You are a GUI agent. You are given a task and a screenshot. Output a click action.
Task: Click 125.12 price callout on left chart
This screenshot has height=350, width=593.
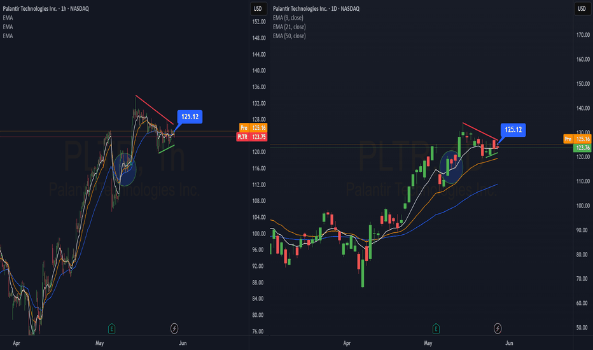190,116
